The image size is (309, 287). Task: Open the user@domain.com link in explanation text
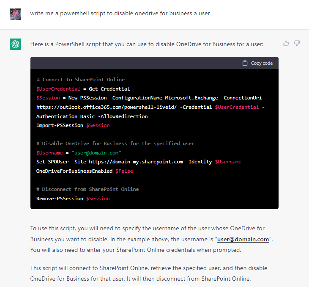(x=243, y=239)
